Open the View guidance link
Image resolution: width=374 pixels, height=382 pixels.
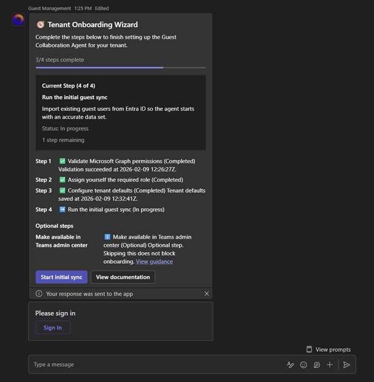(154, 261)
